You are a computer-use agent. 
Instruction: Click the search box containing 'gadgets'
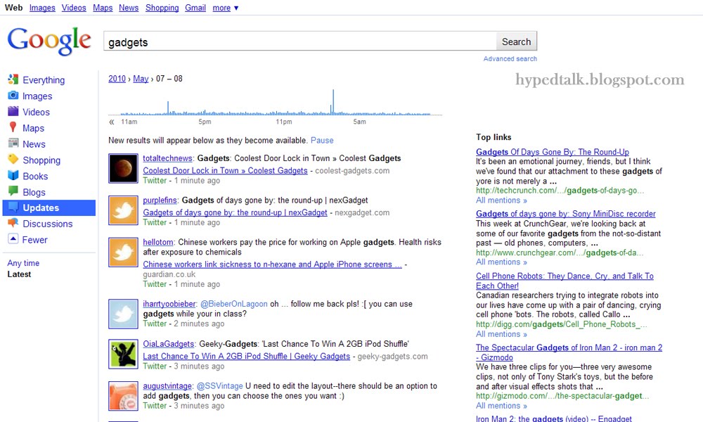(300, 41)
